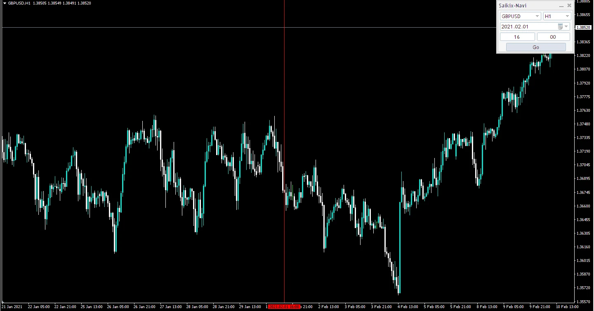Click the GBPUSD,H1 chart title text
594x311 pixels.
click(x=19, y=3)
